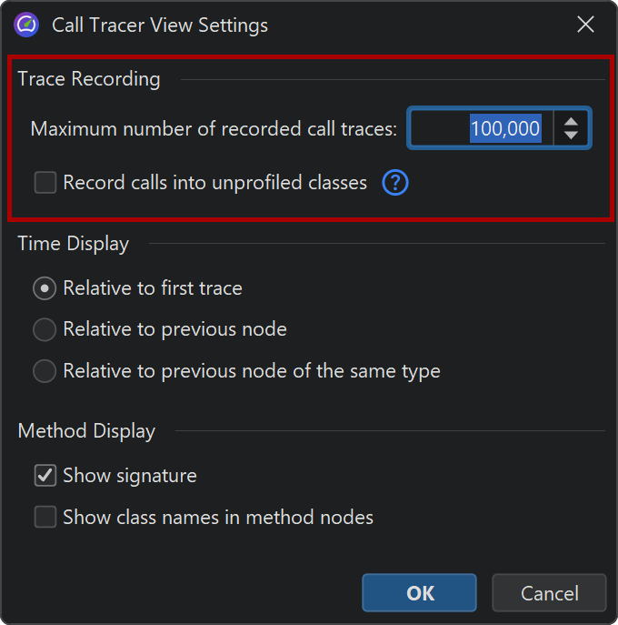Image resolution: width=618 pixels, height=625 pixels.
Task: Uncheck the Show signature checkbox
Action: (45, 475)
